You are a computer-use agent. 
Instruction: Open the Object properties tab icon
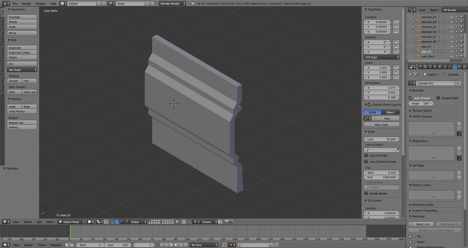(x=440, y=67)
